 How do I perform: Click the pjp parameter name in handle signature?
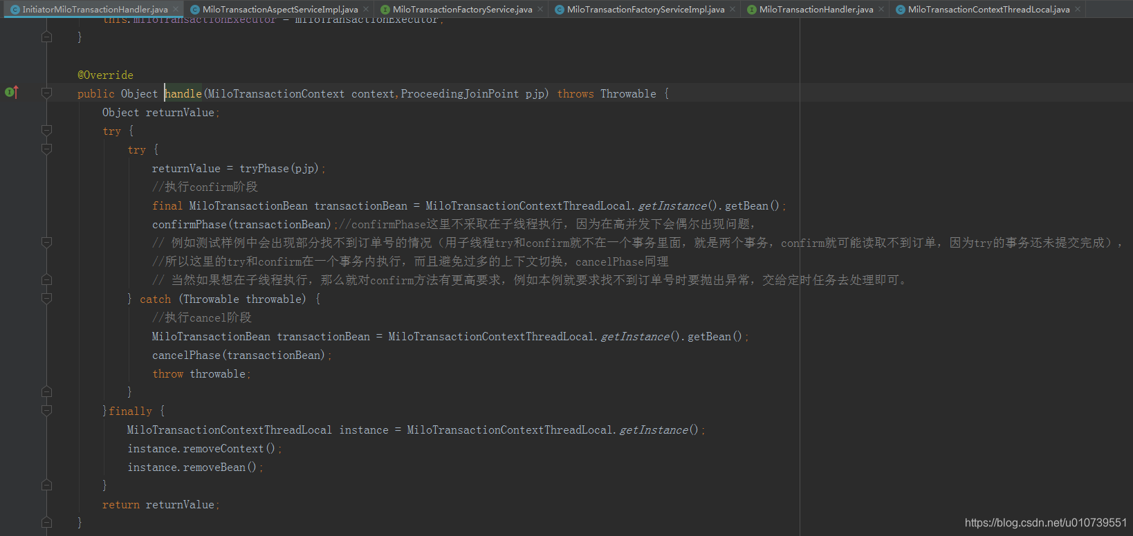[x=535, y=93]
